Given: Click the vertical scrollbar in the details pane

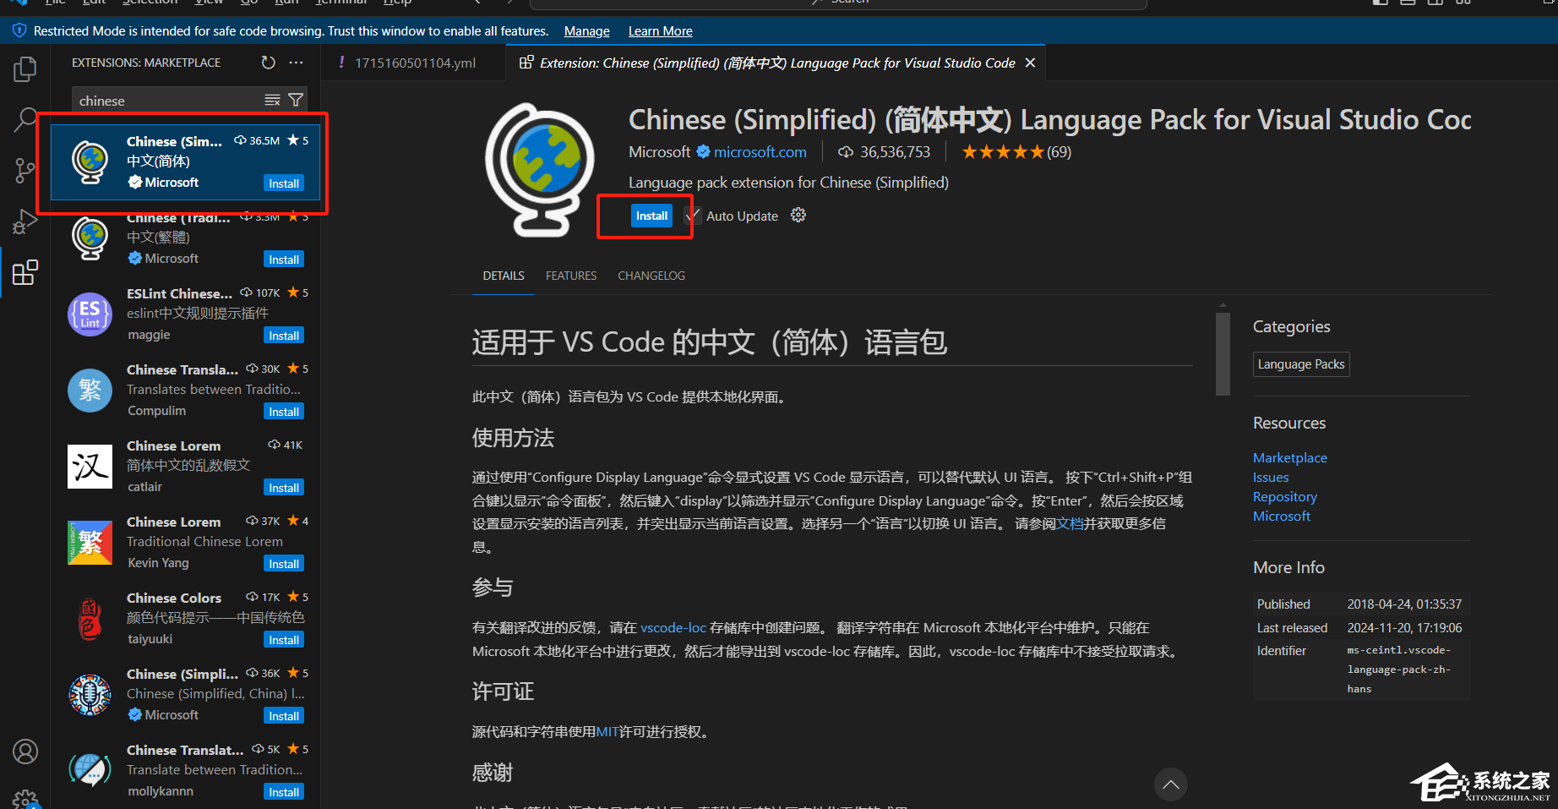Looking at the screenshot, I should (x=1223, y=353).
